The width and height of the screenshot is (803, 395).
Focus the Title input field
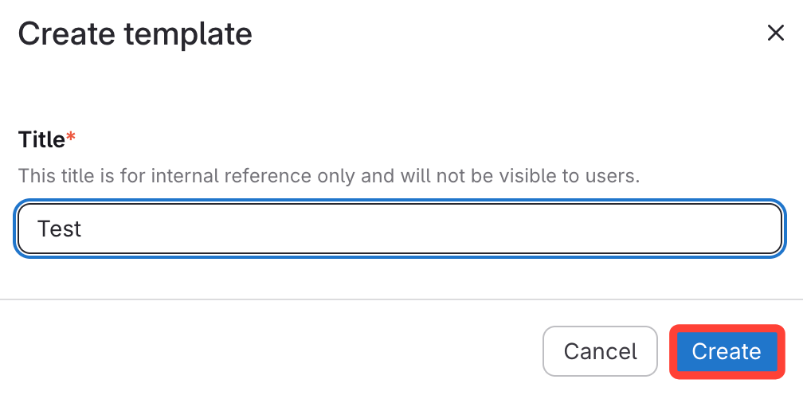pyautogui.click(x=398, y=229)
